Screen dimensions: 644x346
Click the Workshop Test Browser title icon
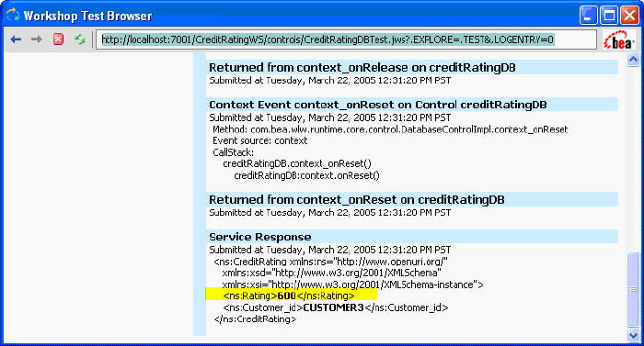click(x=12, y=15)
